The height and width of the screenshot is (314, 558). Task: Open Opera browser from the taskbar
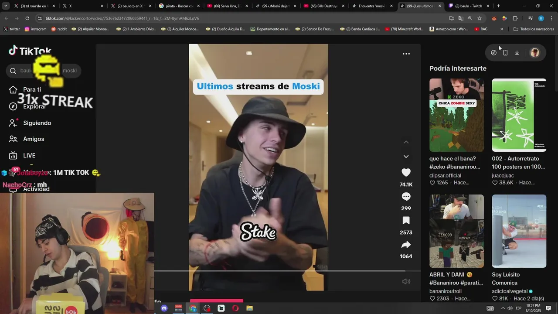click(x=235, y=308)
